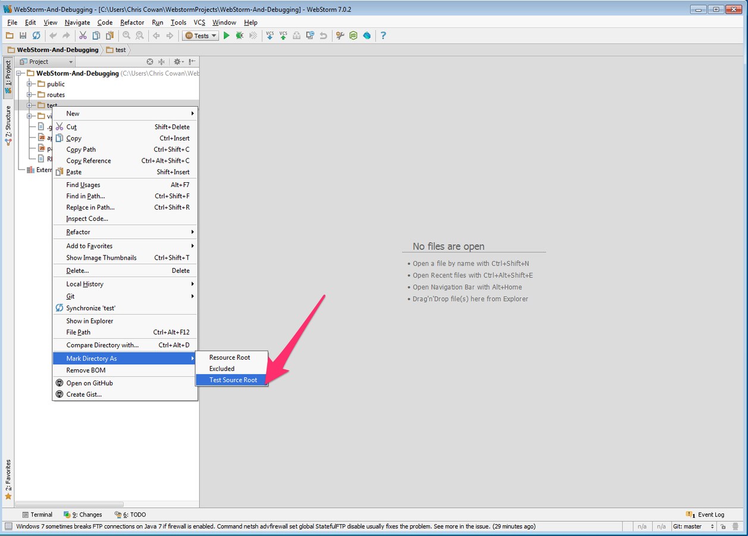
Task: Click the Project panel horizontal scrollbar
Action: (70, 504)
